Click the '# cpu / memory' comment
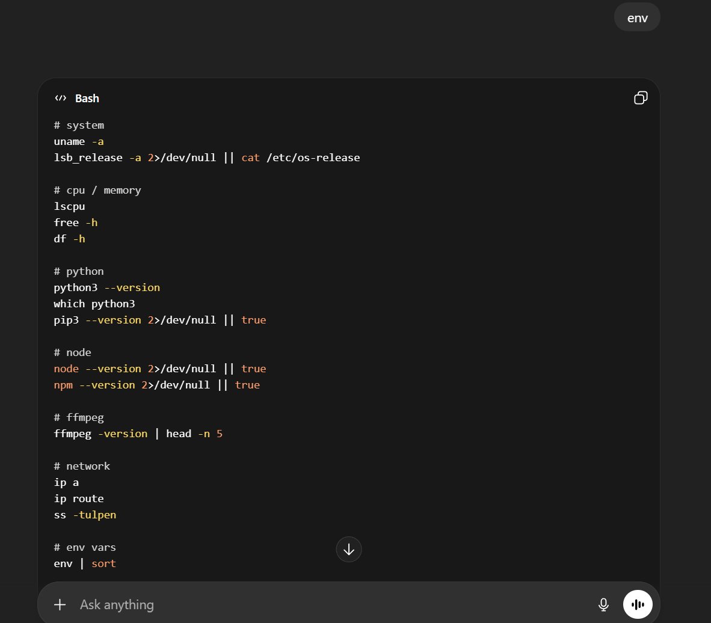Viewport: 711px width, 623px height. click(x=97, y=190)
